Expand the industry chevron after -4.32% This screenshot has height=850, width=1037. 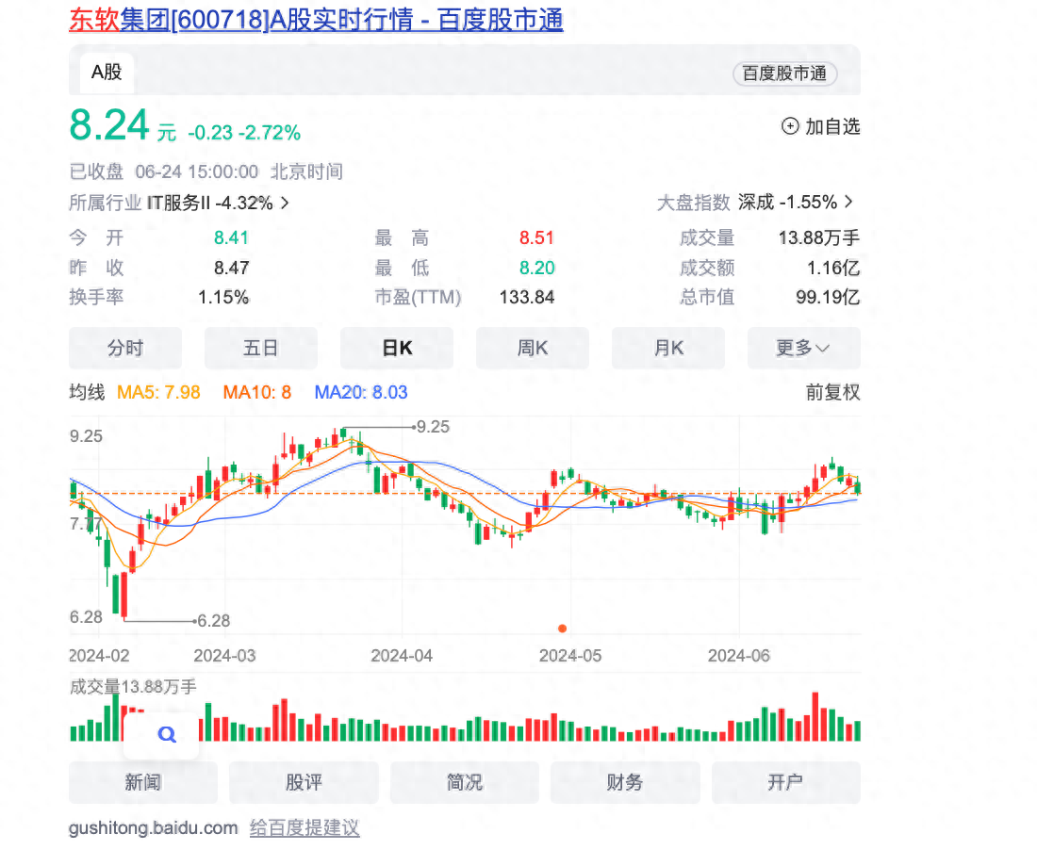coord(285,203)
